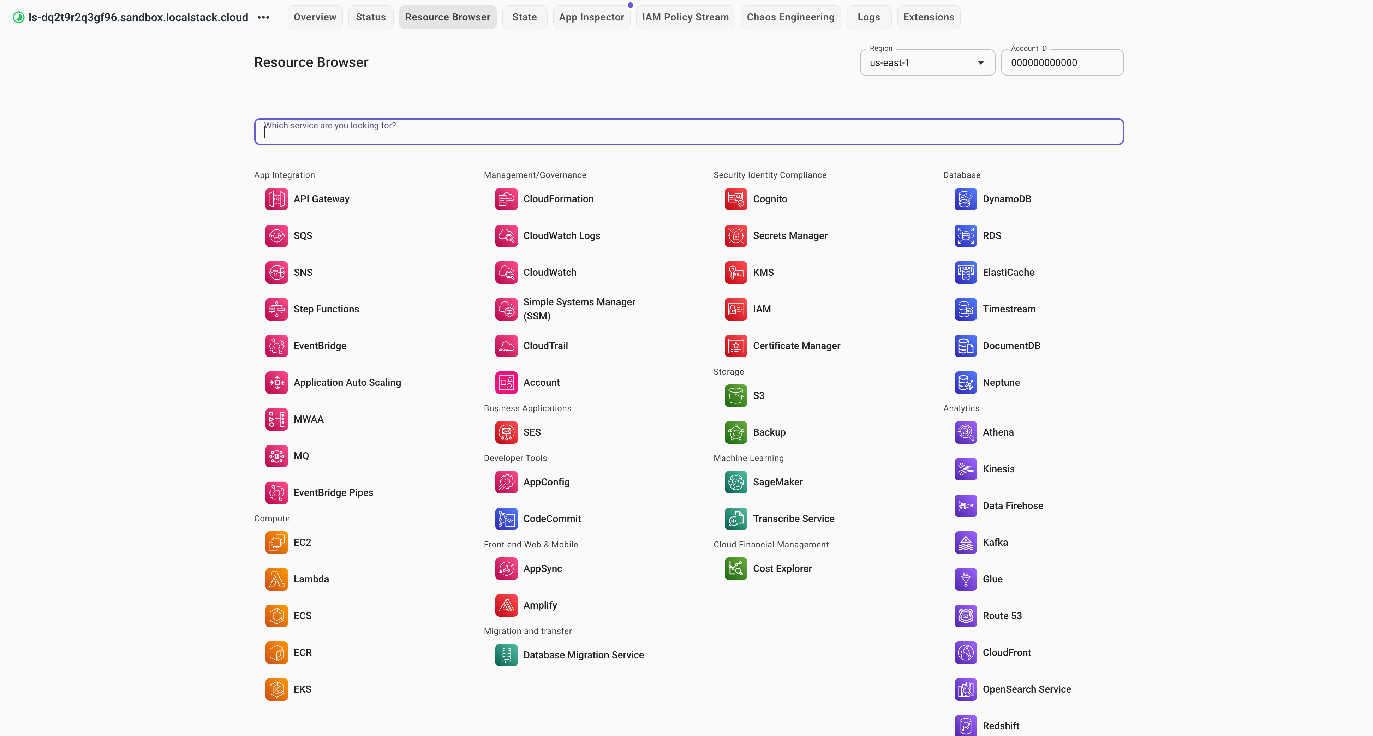This screenshot has height=736, width=1373.
Task: Navigate to the ECR service
Action: (303, 653)
